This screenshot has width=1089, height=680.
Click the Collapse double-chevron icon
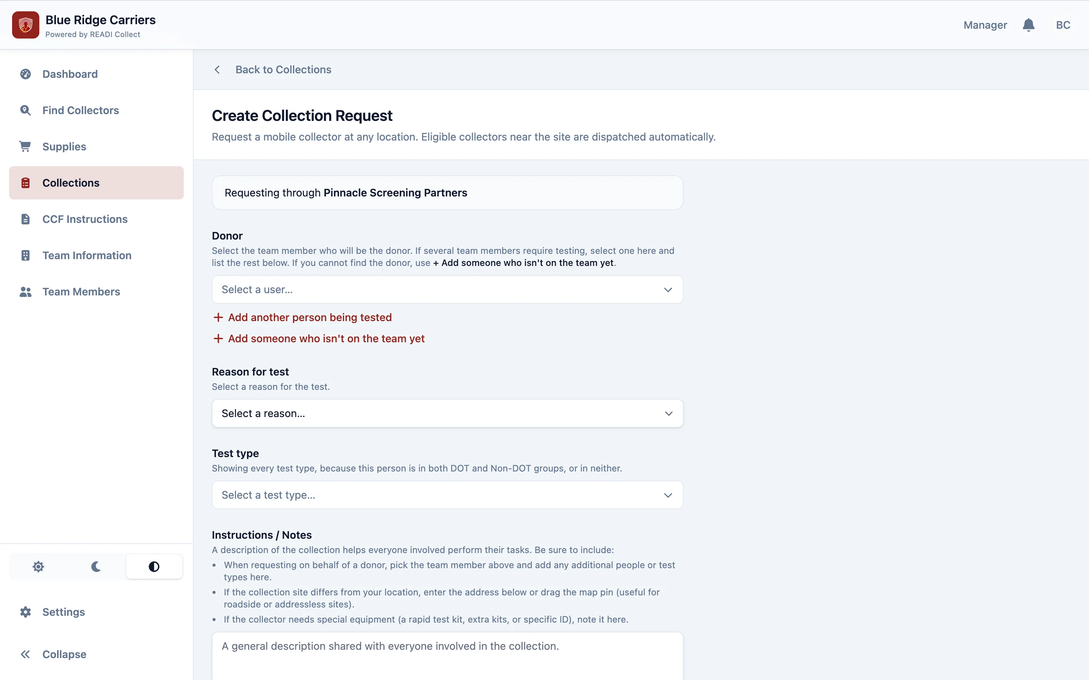point(26,654)
